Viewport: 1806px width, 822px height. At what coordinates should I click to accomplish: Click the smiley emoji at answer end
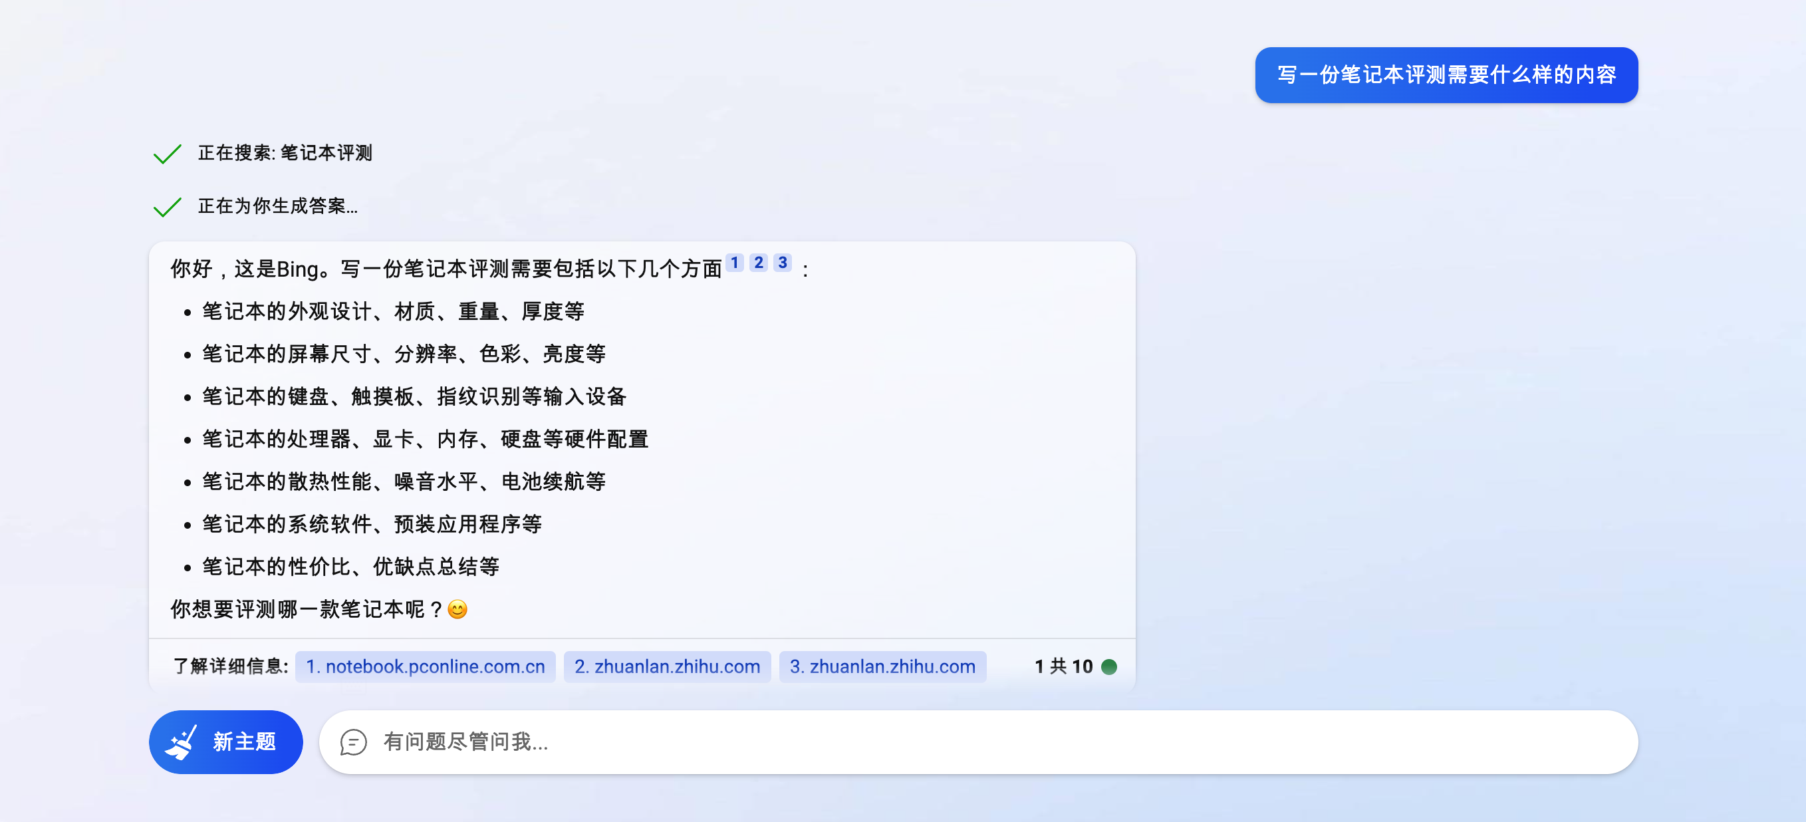[x=457, y=609]
